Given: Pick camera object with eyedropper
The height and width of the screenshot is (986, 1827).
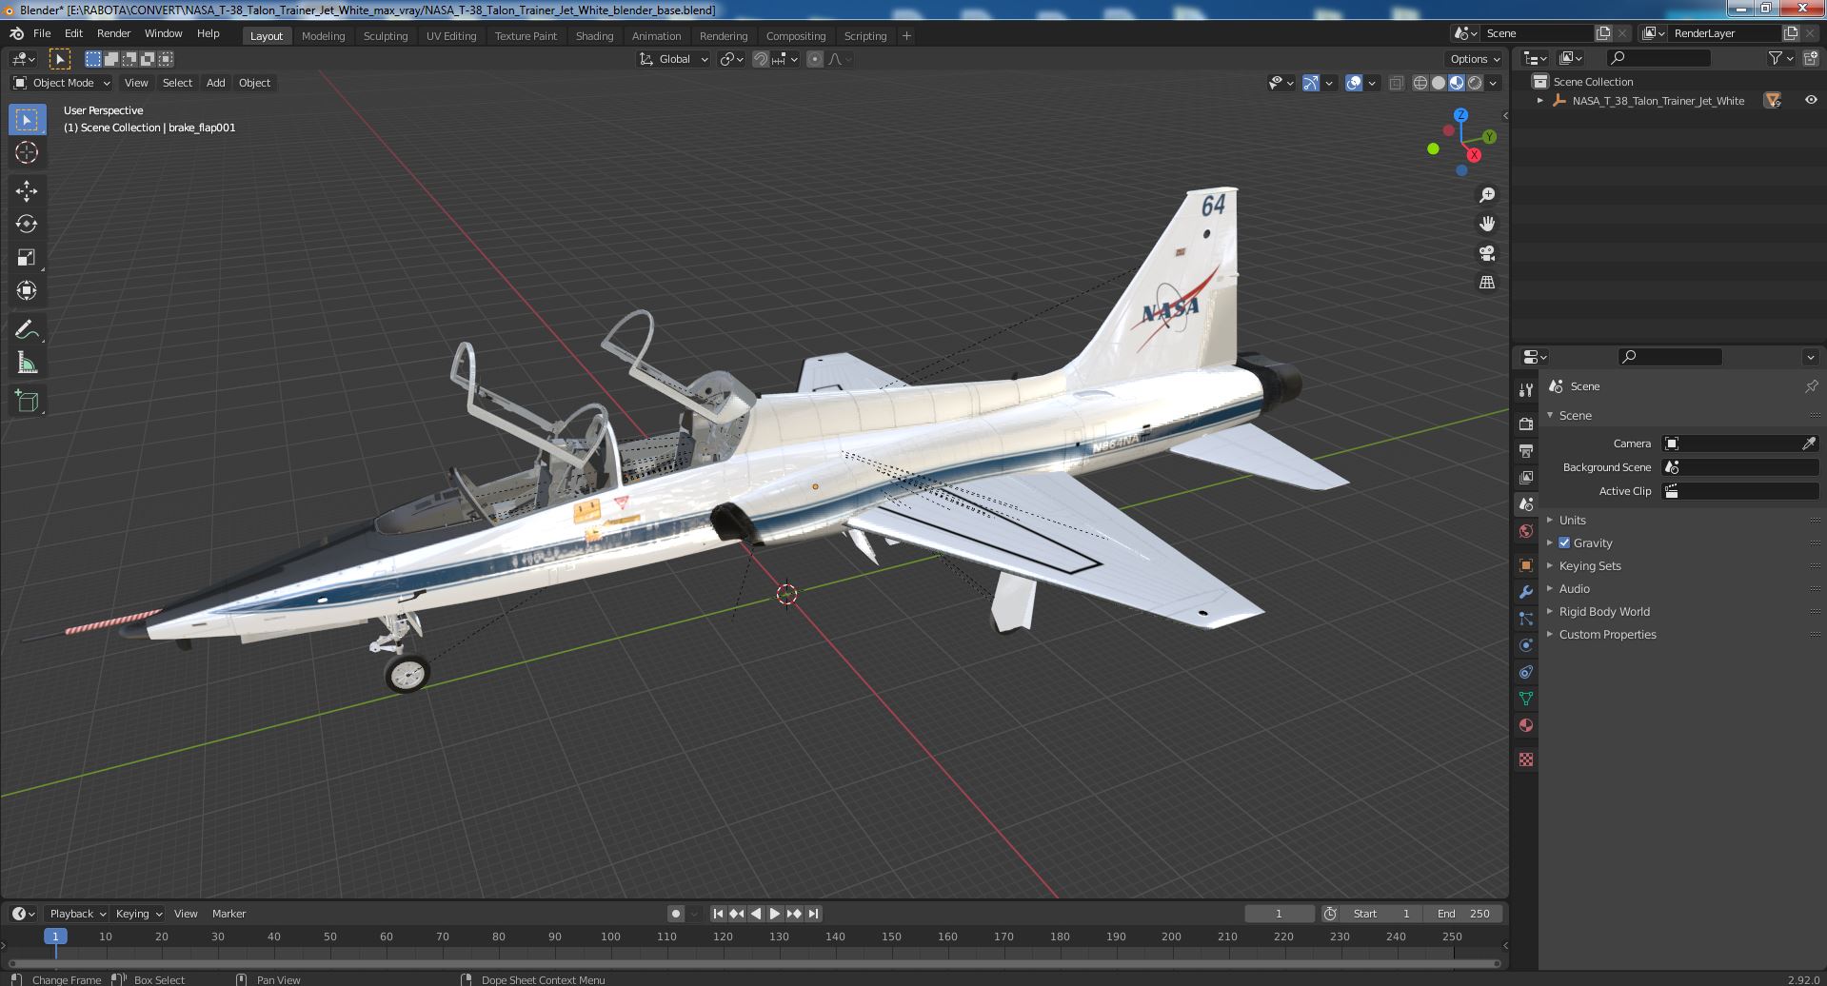Looking at the screenshot, I should (x=1809, y=444).
